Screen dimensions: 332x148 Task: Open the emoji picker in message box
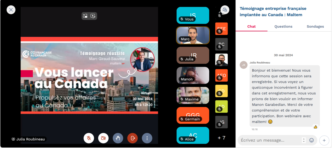click(x=312, y=140)
